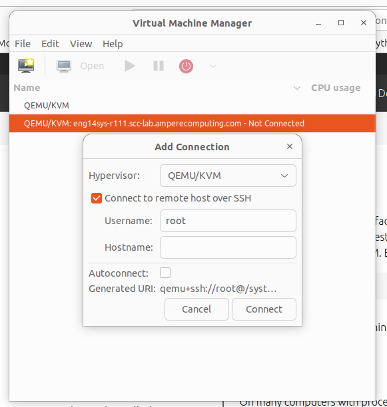Open the File menu
Screen dimensions: 387x407
[x=23, y=44]
